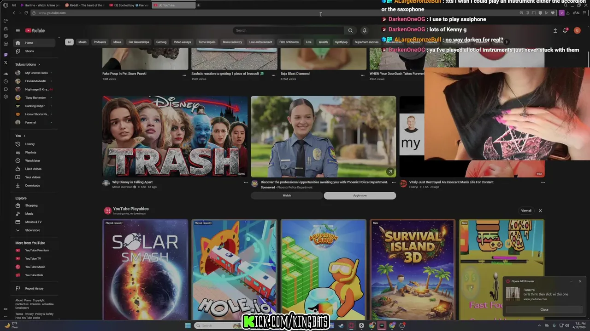Switch to 9anime browser tab
This screenshot has width=590, height=331.
pos(40,5)
